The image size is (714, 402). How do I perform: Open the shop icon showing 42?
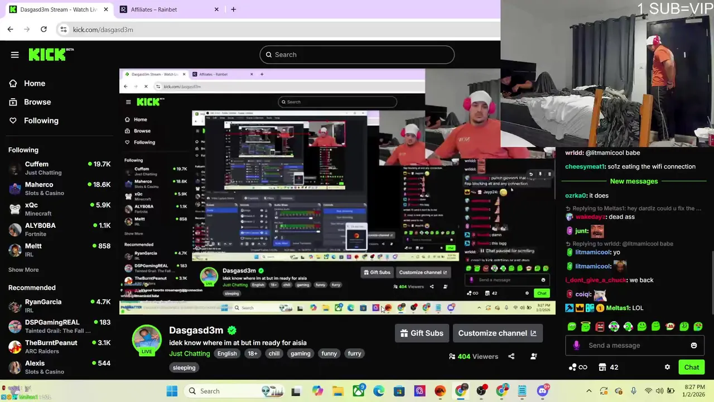(608, 367)
